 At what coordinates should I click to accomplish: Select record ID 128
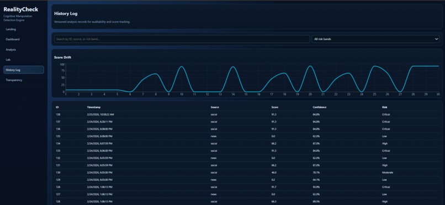pyautogui.click(x=58, y=187)
